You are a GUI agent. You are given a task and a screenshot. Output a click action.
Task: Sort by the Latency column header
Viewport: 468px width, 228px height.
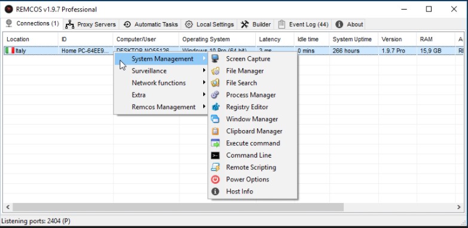275,39
